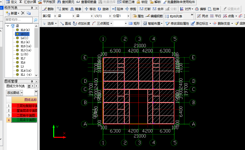Activate the 打断 (break) tool
Viewport: 245px width, 150px height.
(x=145, y=9)
